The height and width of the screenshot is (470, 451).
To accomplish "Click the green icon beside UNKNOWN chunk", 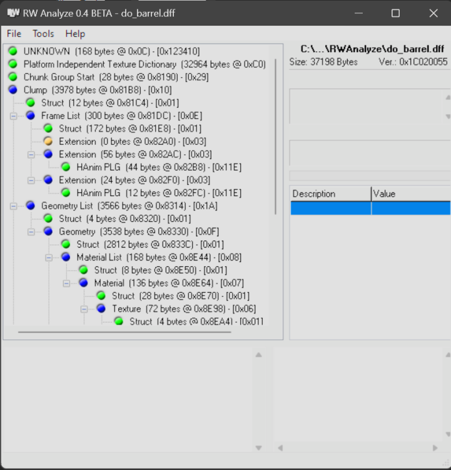I will pyautogui.click(x=13, y=51).
